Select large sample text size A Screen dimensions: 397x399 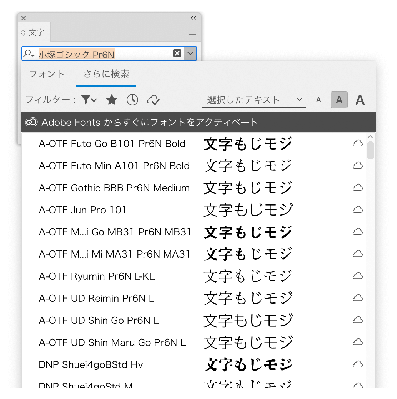(x=360, y=100)
